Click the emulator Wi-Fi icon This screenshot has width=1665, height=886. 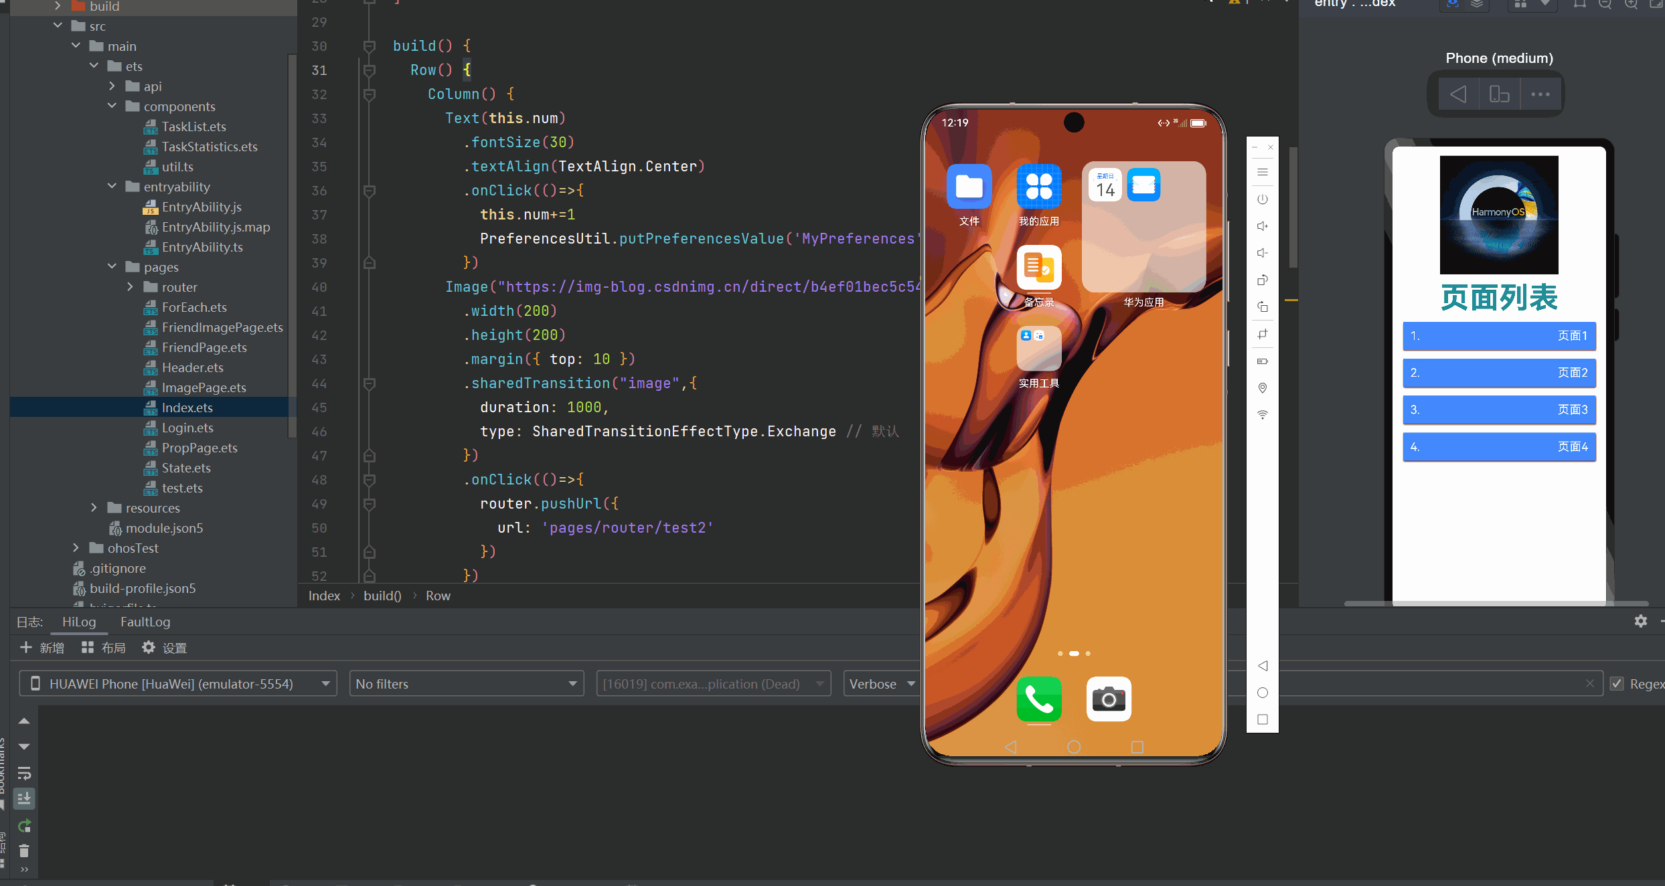(x=1262, y=415)
